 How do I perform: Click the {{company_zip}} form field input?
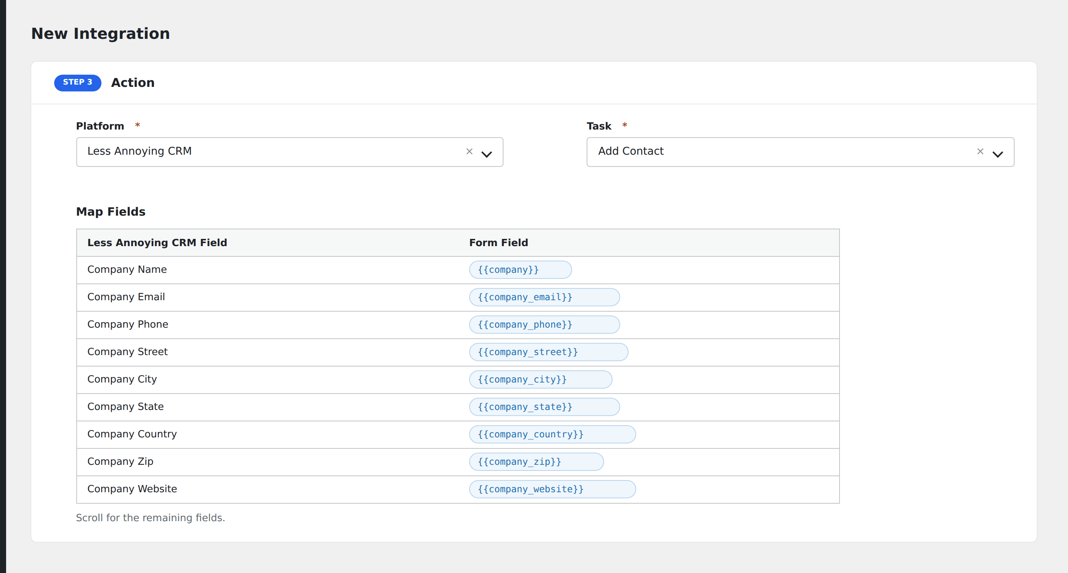click(537, 462)
